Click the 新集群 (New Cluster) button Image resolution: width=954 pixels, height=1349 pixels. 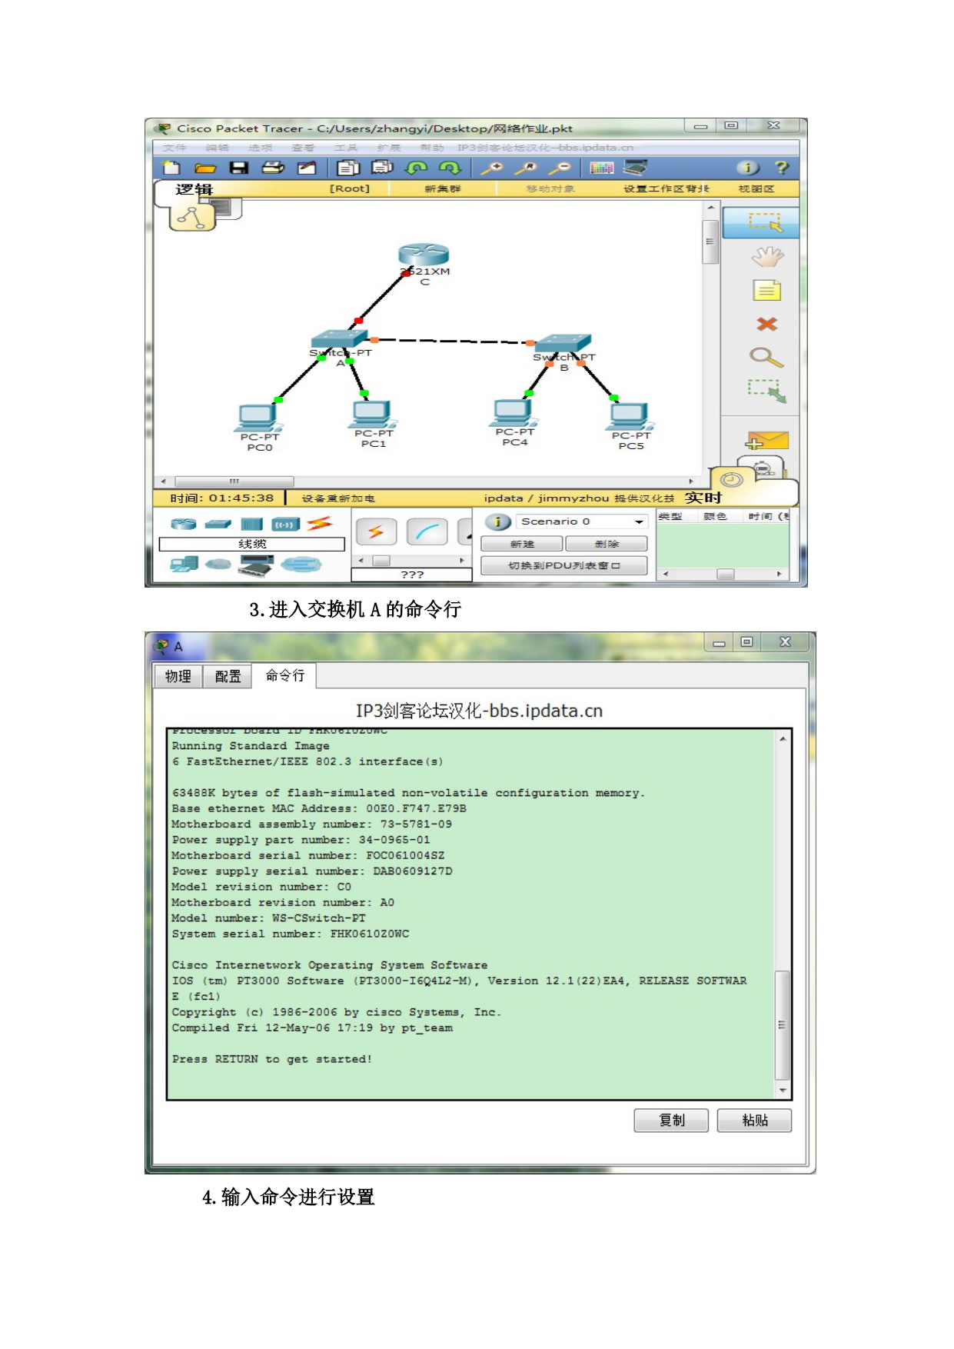click(x=443, y=188)
